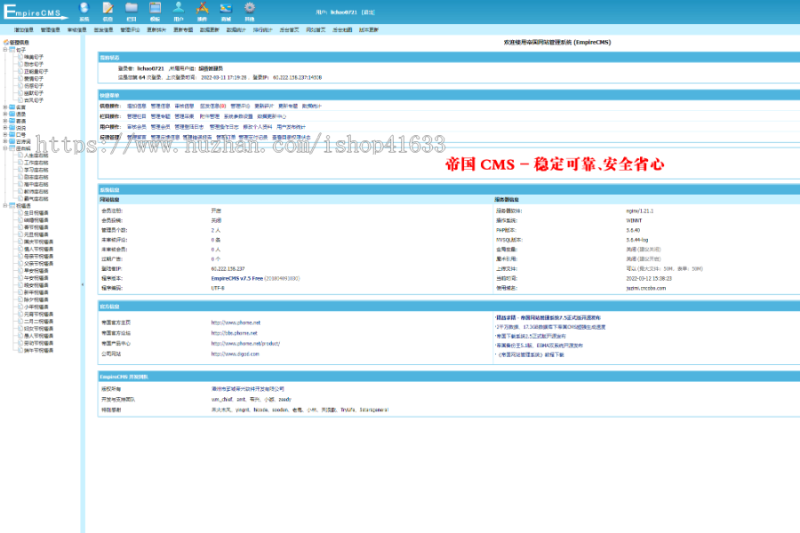This screenshot has height=533, width=800.
Task: Open 管理栏目 in the quick menu
Action: (136, 116)
